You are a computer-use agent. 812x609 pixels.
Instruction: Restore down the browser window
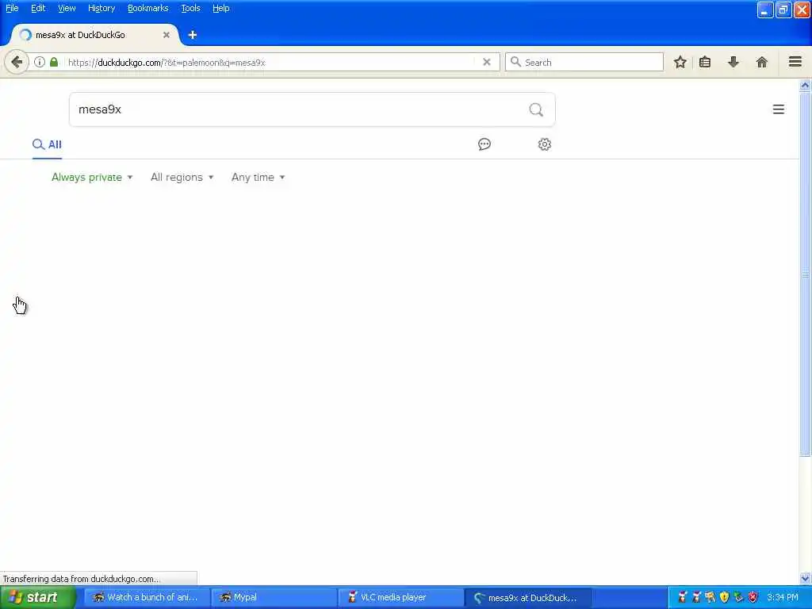[783, 10]
